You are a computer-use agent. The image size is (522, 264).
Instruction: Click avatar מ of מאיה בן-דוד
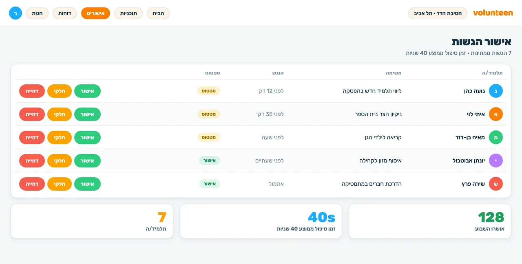click(496, 137)
